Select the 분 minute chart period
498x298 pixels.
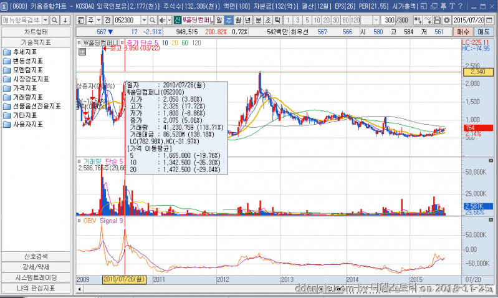259,21
